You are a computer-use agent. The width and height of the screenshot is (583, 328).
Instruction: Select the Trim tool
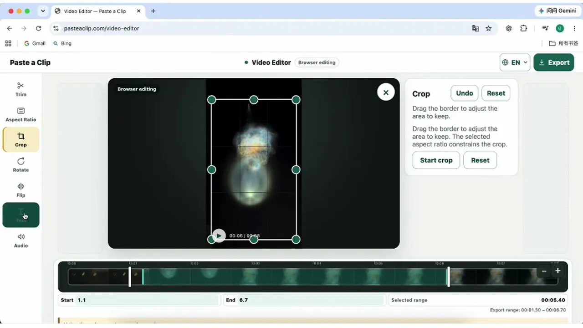coord(21,89)
